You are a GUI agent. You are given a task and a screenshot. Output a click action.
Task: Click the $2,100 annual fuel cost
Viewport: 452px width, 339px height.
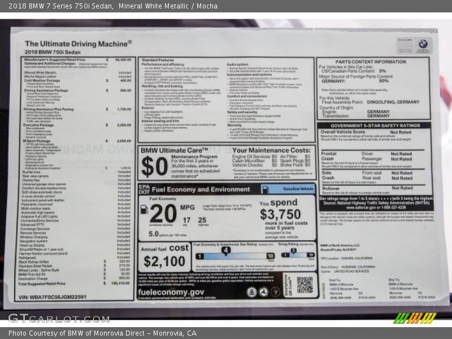pos(164,262)
